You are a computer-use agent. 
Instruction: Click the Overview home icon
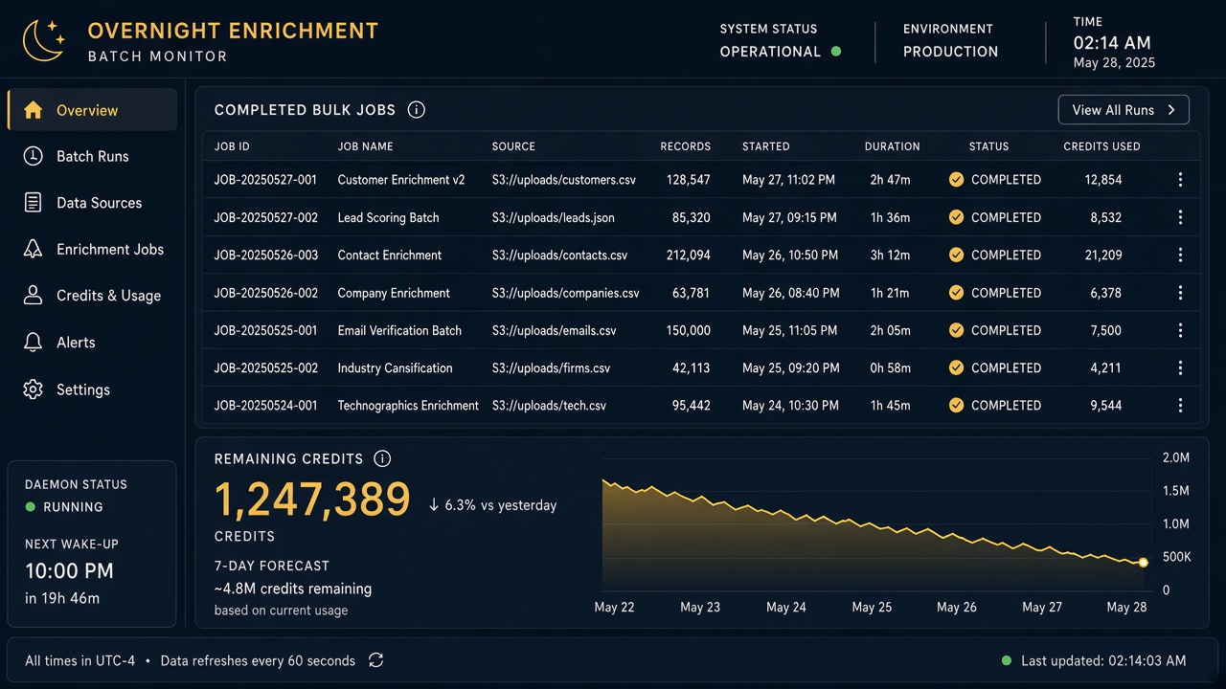[x=33, y=110]
